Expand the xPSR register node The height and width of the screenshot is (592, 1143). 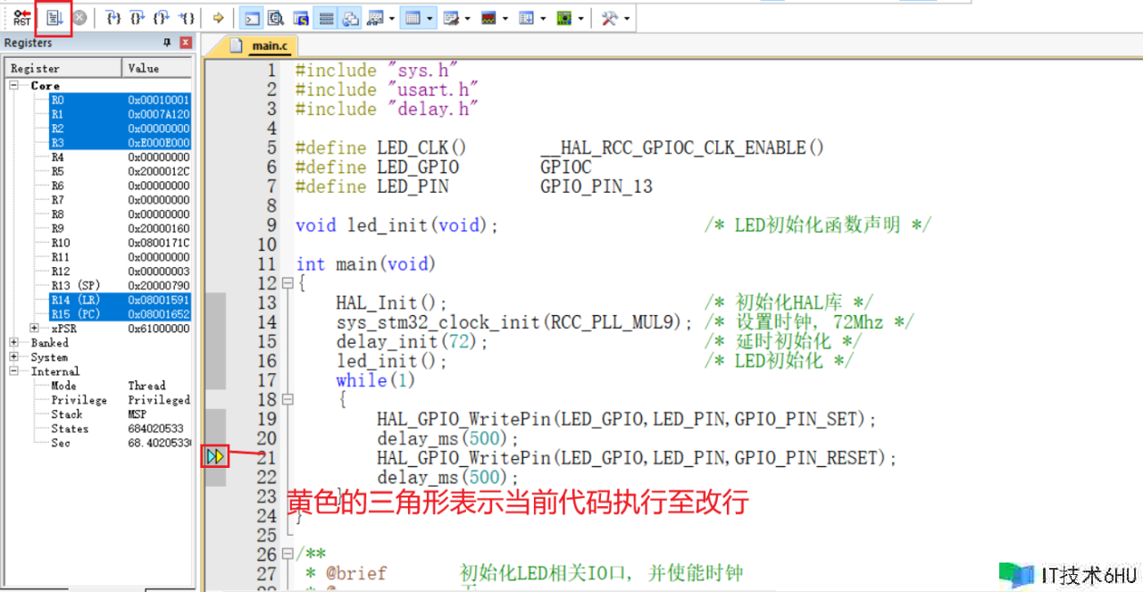point(35,329)
